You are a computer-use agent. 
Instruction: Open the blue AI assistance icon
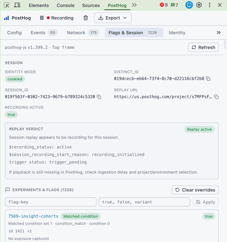pos(189,5)
